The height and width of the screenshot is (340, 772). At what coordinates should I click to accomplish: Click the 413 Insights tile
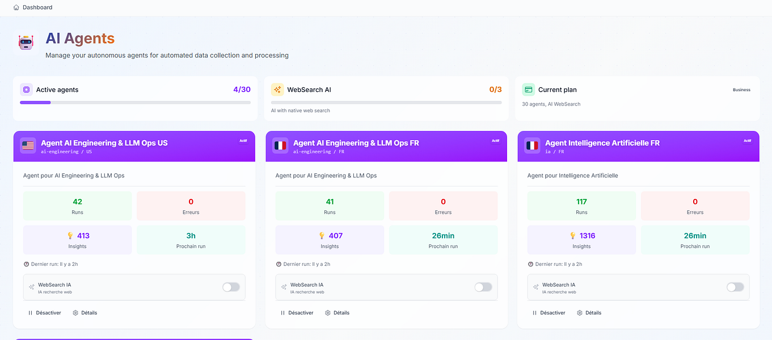tap(78, 240)
